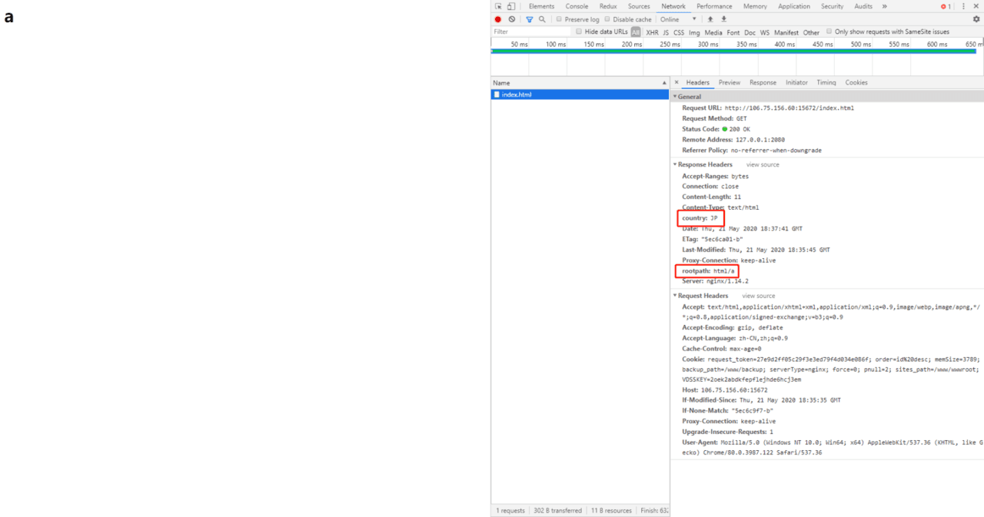Toggle the device toolbar icon
The width and height of the screenshot is (984, 517).
[511, 6]
